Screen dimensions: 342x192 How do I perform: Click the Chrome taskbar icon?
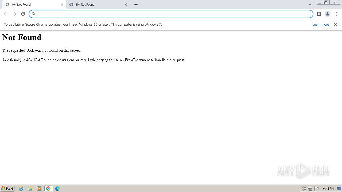coord(48,189)
